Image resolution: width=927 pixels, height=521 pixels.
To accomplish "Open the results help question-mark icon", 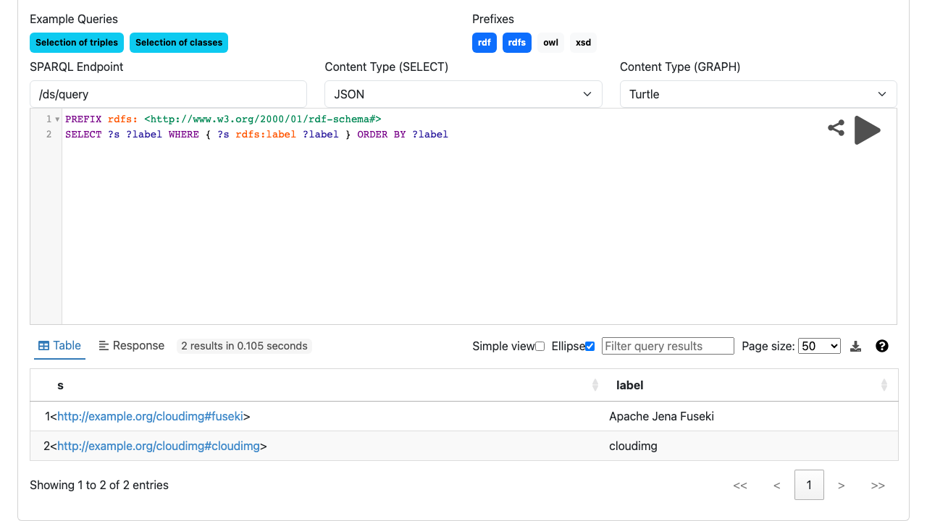I will 881,346.
